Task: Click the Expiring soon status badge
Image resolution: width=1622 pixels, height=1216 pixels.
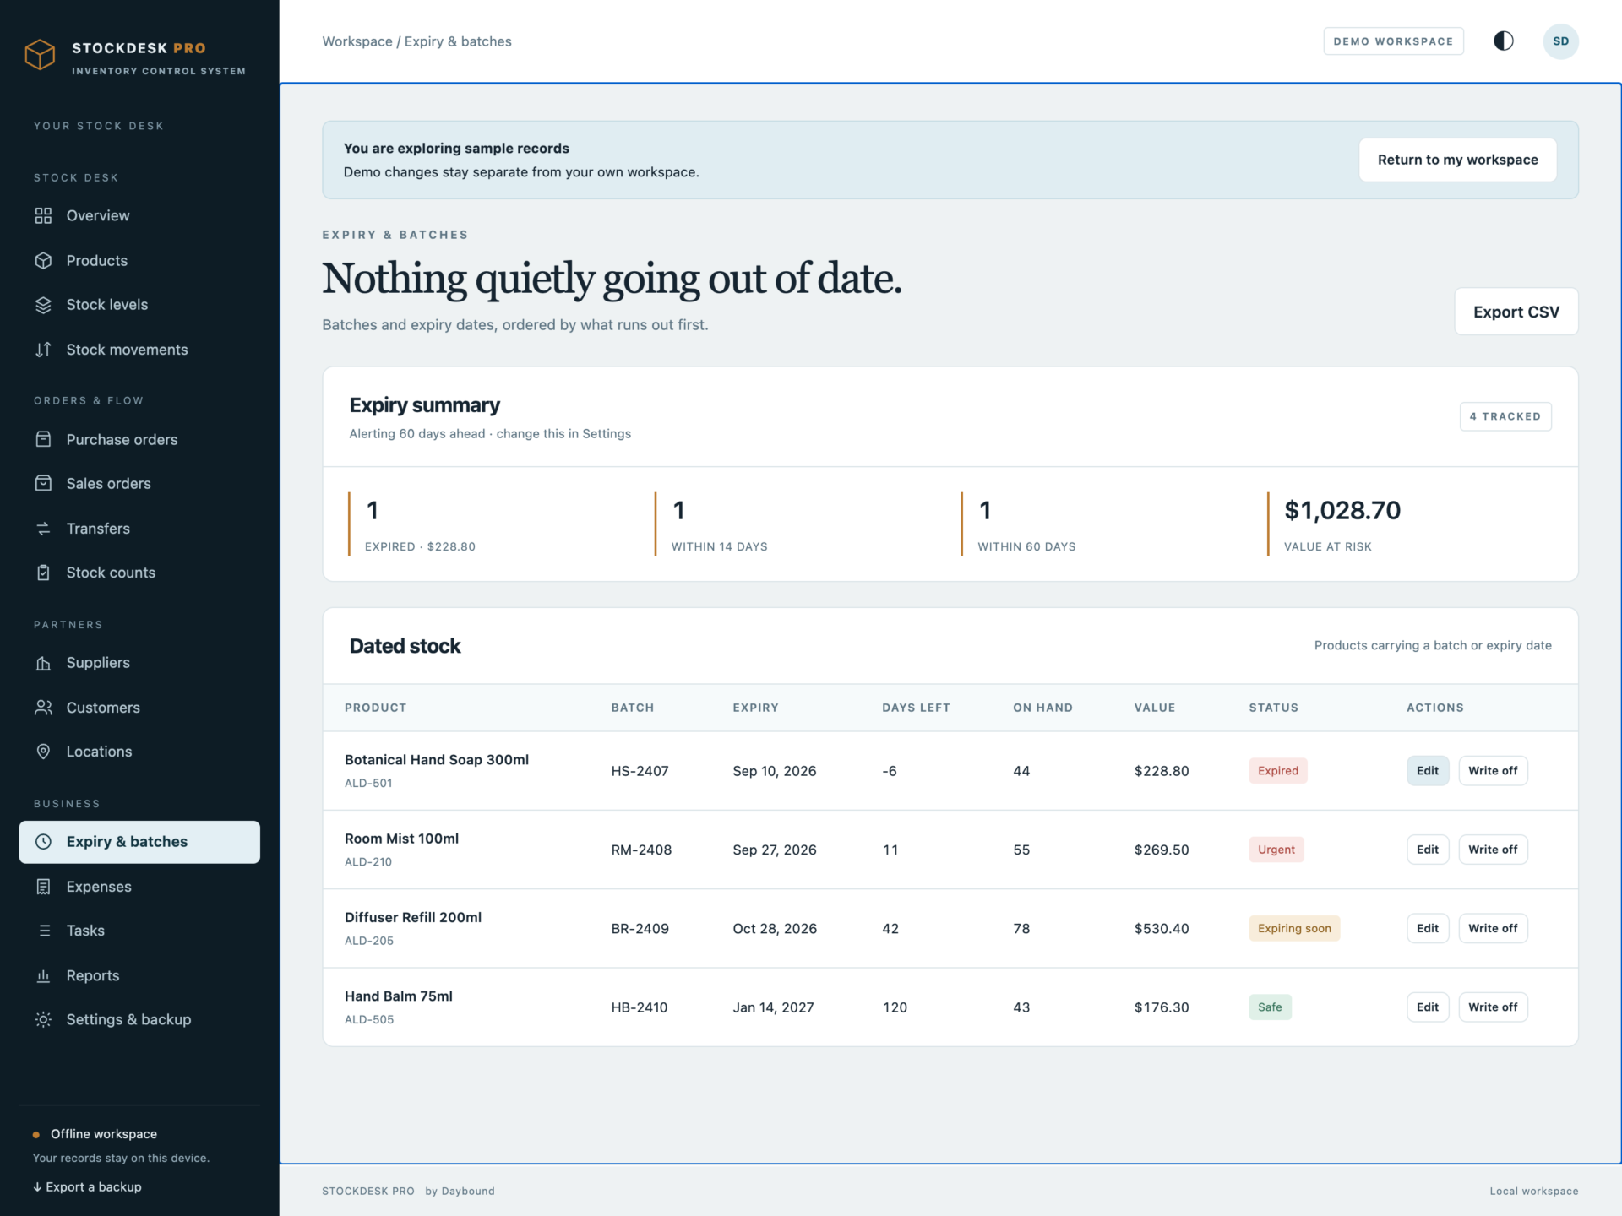Action: 1294,928
